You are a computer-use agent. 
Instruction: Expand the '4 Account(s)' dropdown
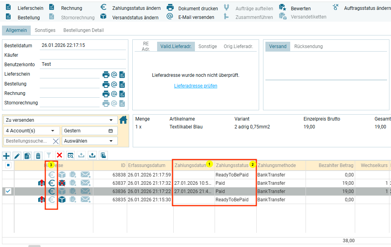point(53,131)
